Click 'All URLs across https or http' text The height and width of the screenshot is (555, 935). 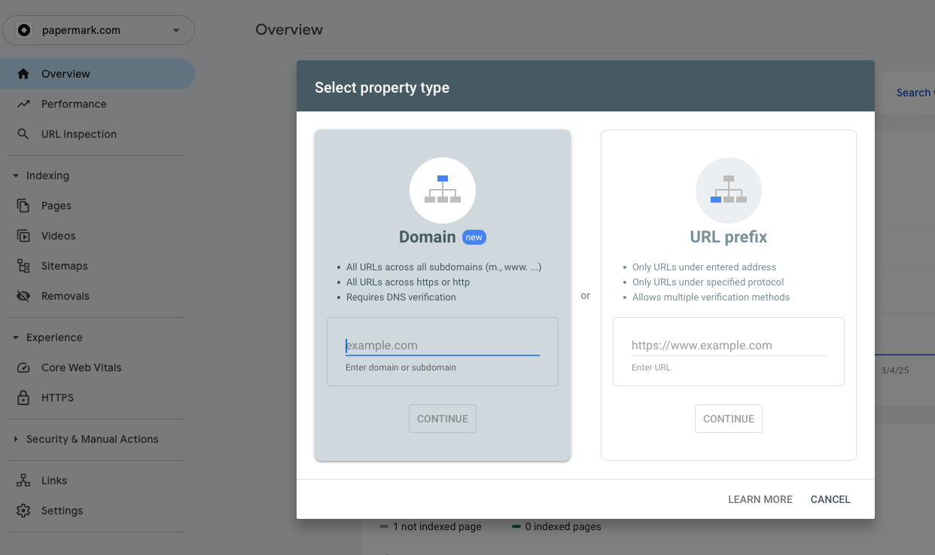point(408,282)
